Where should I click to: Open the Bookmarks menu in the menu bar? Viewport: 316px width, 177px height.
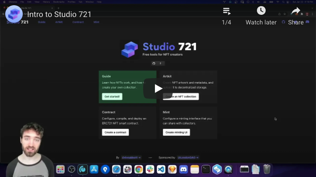59,2
